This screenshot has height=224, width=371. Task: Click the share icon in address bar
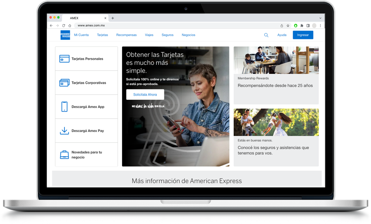point(282,26)
